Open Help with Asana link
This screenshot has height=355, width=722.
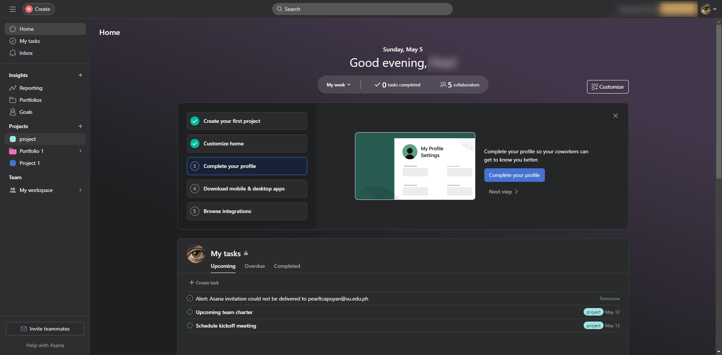tap(45, 345)
